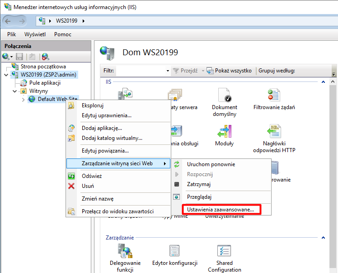Screen dimensions: 338x273
Task: Open the Moduły feature icon
Action: coord(224,134)
